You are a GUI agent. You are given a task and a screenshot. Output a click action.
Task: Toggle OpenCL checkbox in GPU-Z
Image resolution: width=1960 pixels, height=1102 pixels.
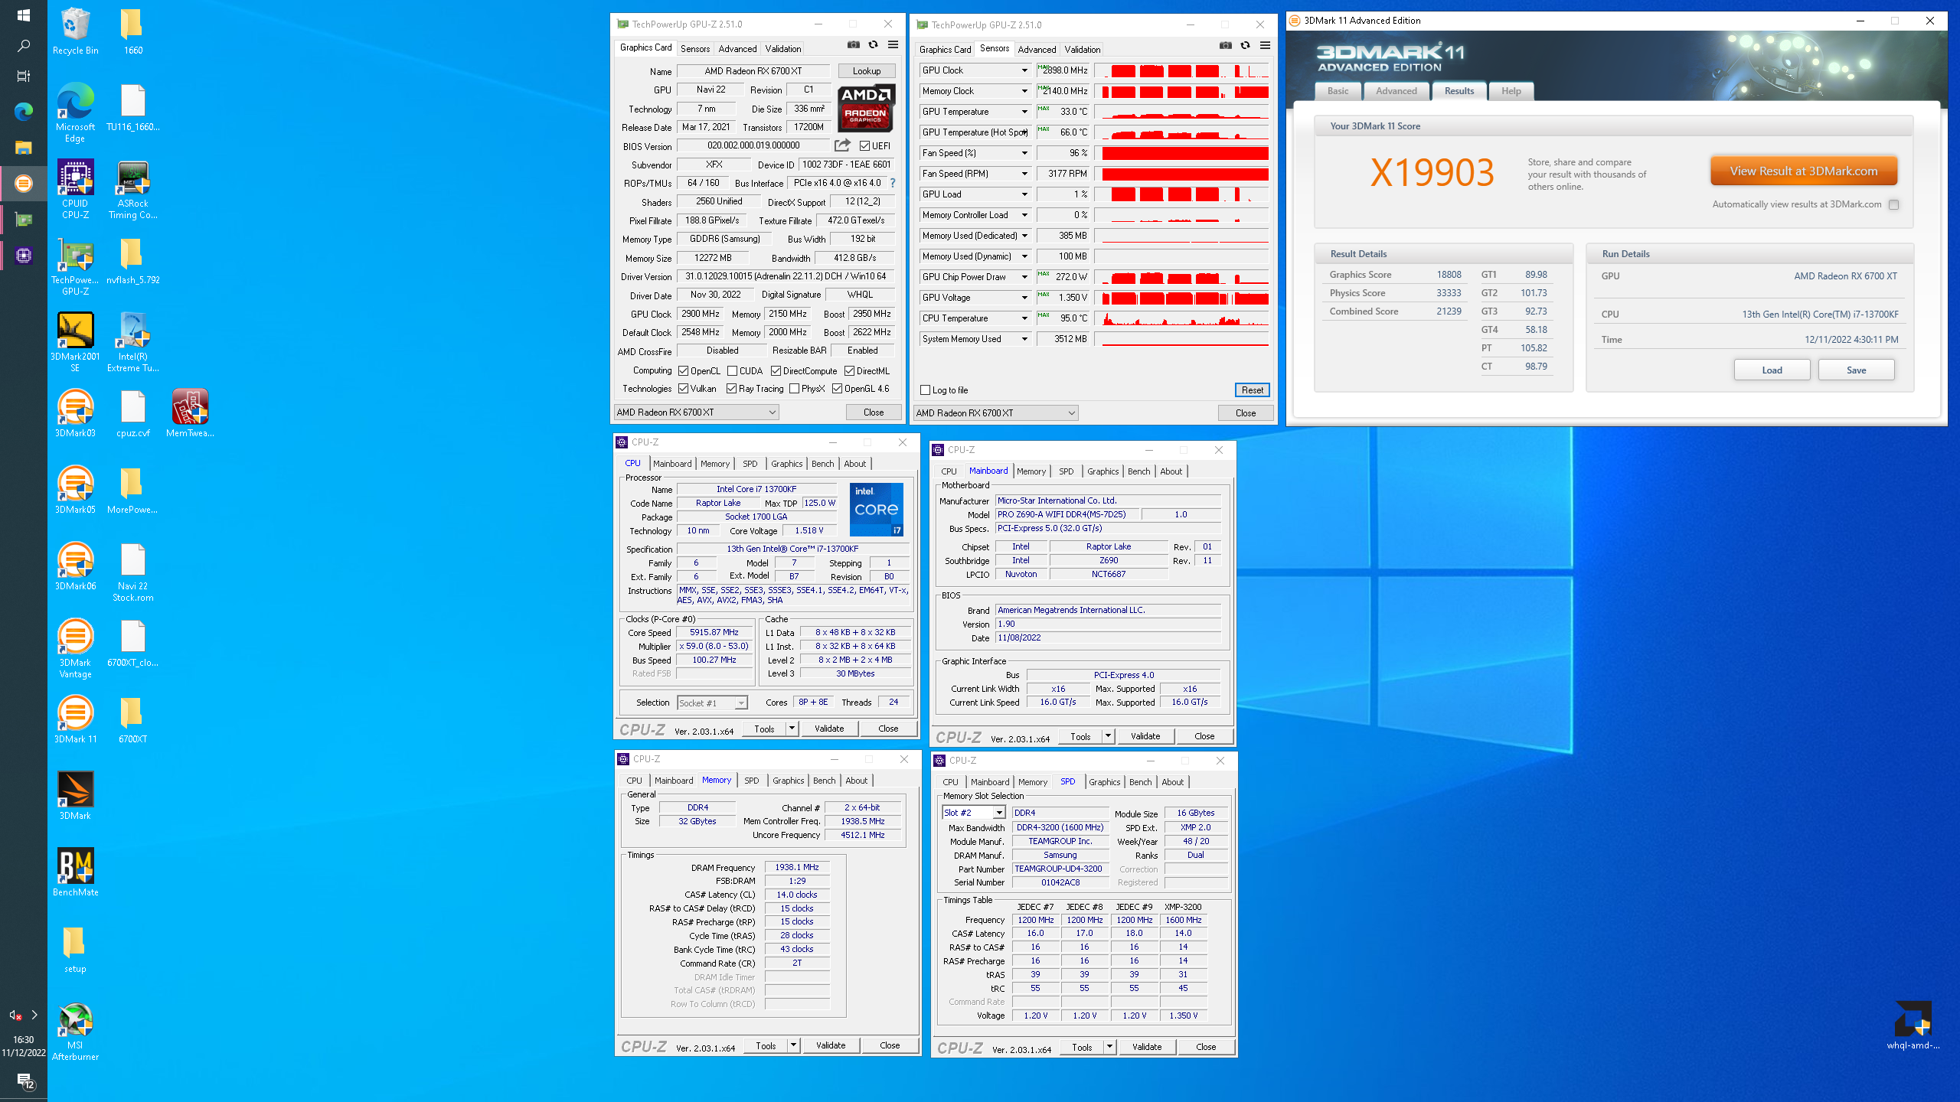pyautogui.click(x=683, y=370)
